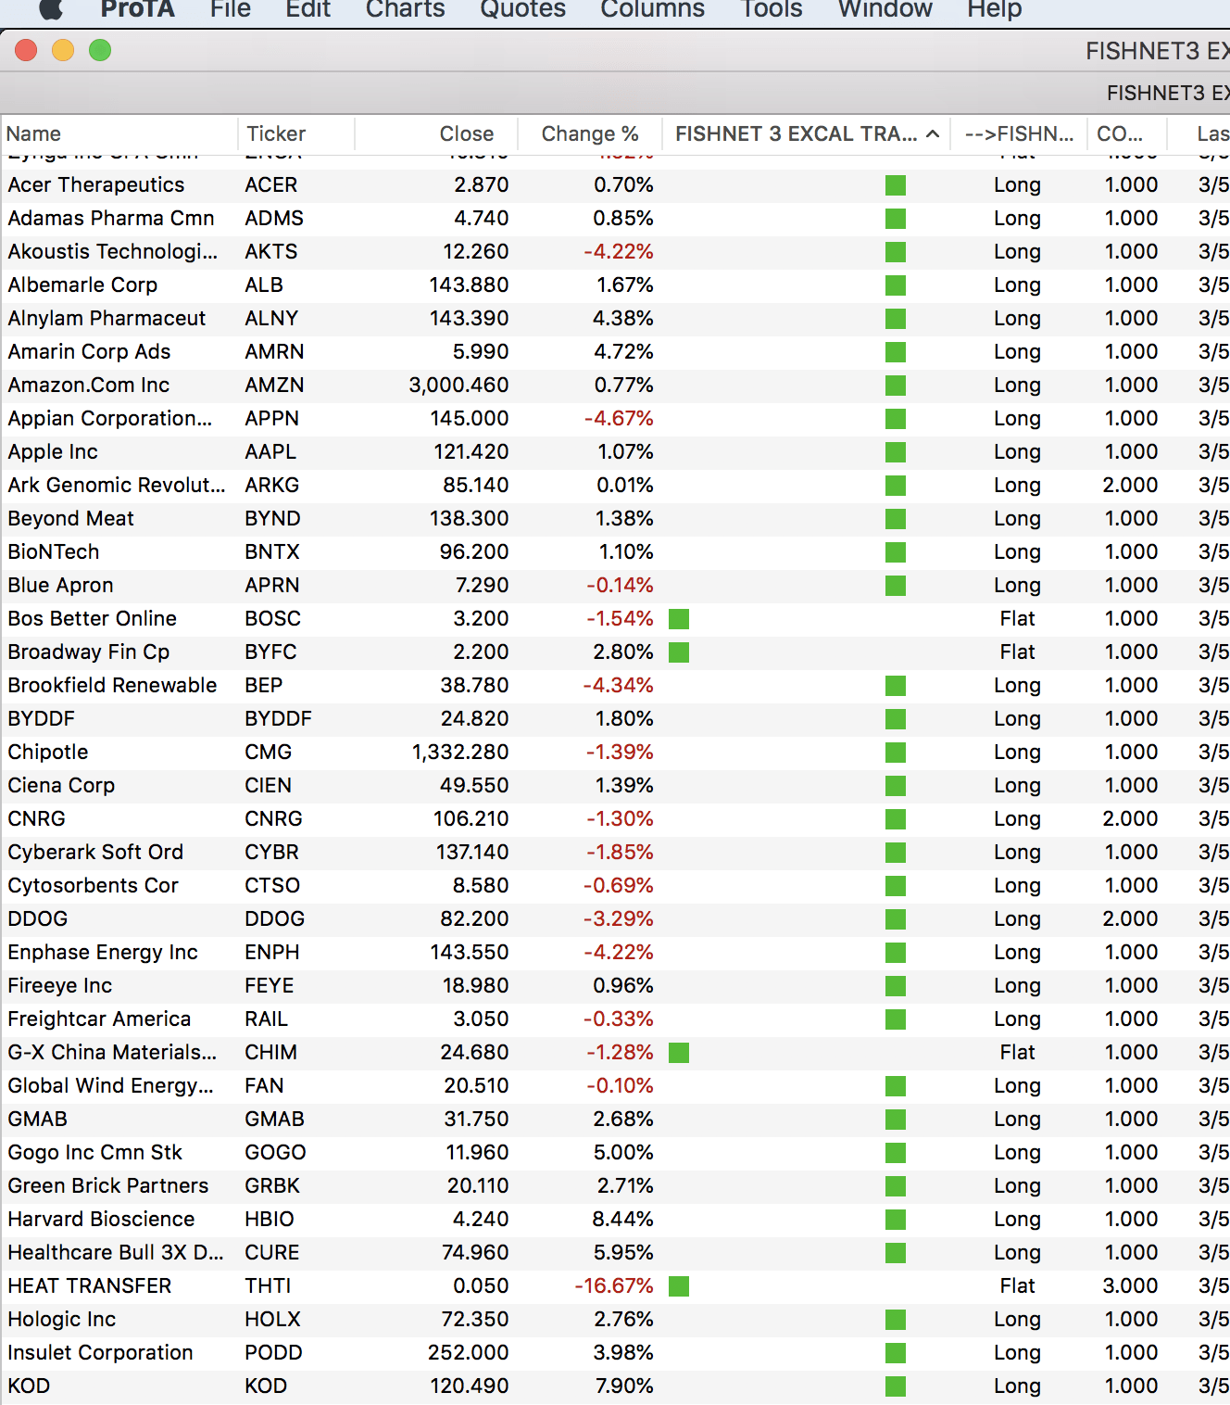Select the Enphase Energy Inc row name
The image size is (1230, 1405).
(103, 952)
